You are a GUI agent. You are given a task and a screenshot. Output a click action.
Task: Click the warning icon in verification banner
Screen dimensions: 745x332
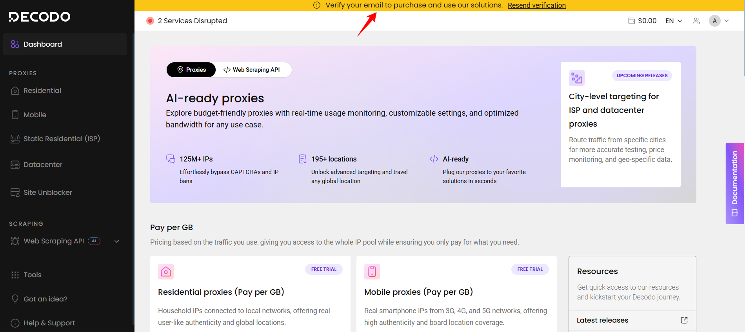click(317, 5)
